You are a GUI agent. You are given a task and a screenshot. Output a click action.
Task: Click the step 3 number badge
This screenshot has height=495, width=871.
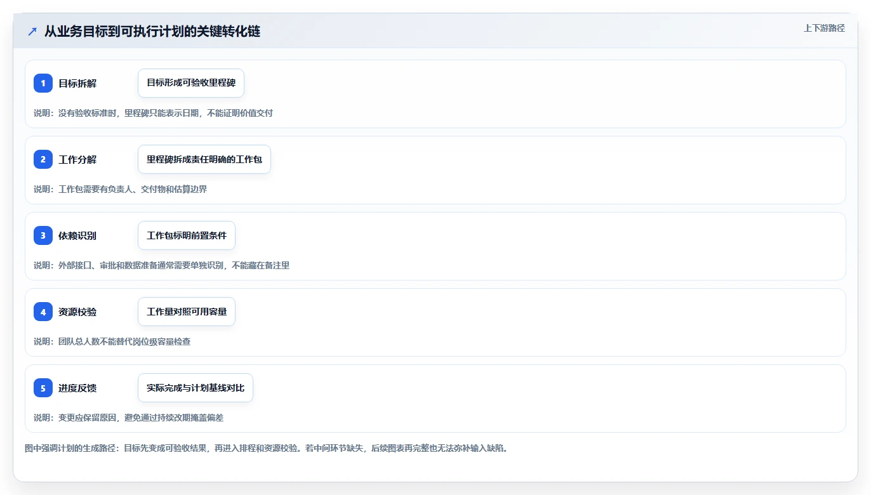(43, 235)
